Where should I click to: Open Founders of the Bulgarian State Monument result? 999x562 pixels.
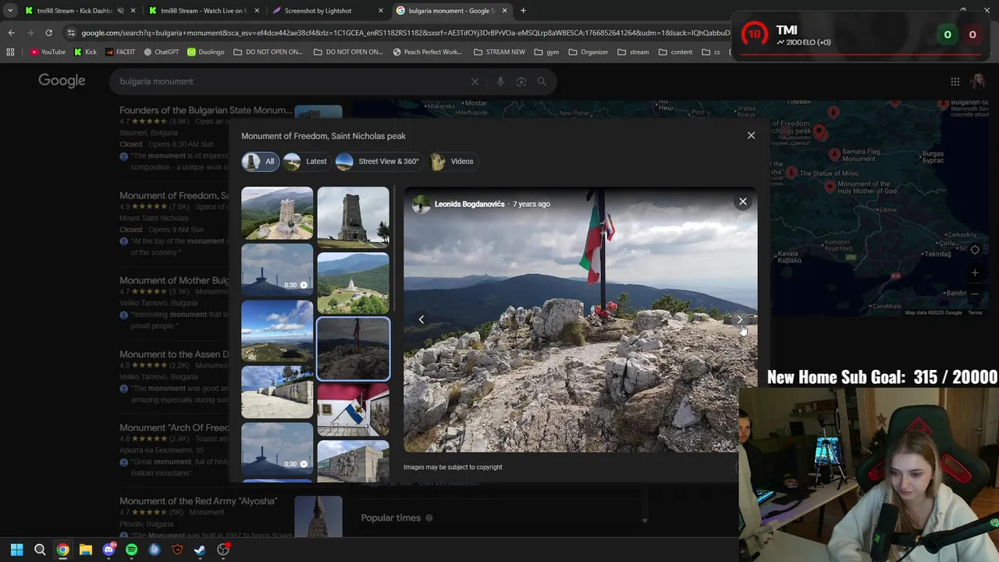[205, 111]
